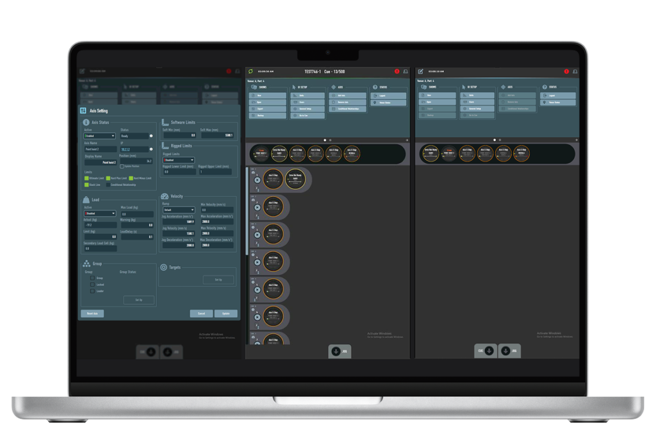Click the user profile icon in right panel header
The width and height of the screenshot is (656, 427).
point(575,72)
